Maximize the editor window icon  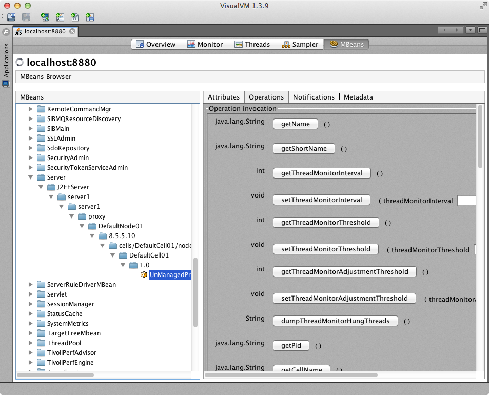coord(482,30)
